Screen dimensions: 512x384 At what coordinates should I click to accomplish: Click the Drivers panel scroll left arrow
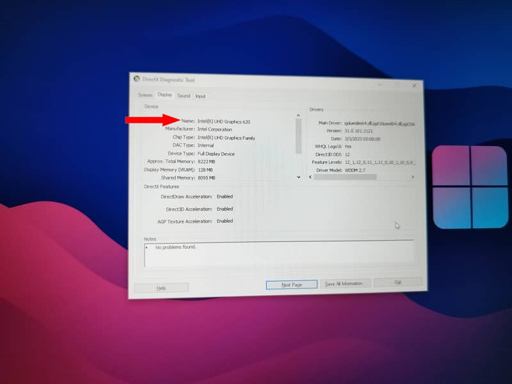(x=311, y=177)
